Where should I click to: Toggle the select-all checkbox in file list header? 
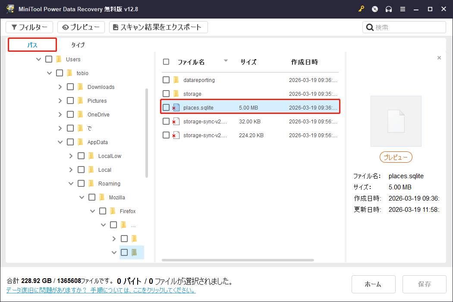(x=166, y=62)
